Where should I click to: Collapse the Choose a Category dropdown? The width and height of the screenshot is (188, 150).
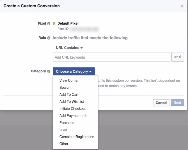click(74, 71)
